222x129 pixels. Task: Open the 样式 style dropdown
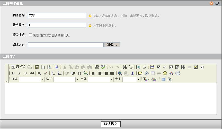(x=32, y=80)
